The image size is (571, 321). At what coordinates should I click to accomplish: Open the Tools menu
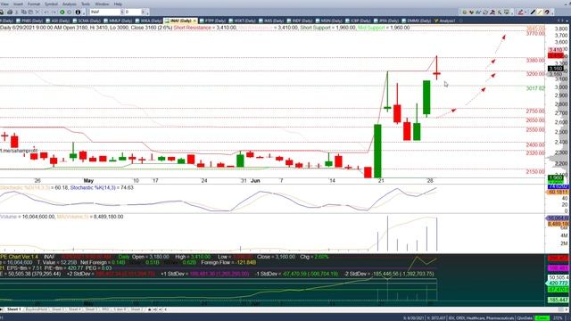tap(86, 4)
